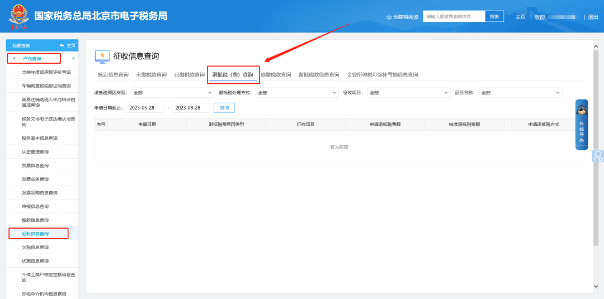Open 发票信息查询 in sidebar

tap(35, 165)
